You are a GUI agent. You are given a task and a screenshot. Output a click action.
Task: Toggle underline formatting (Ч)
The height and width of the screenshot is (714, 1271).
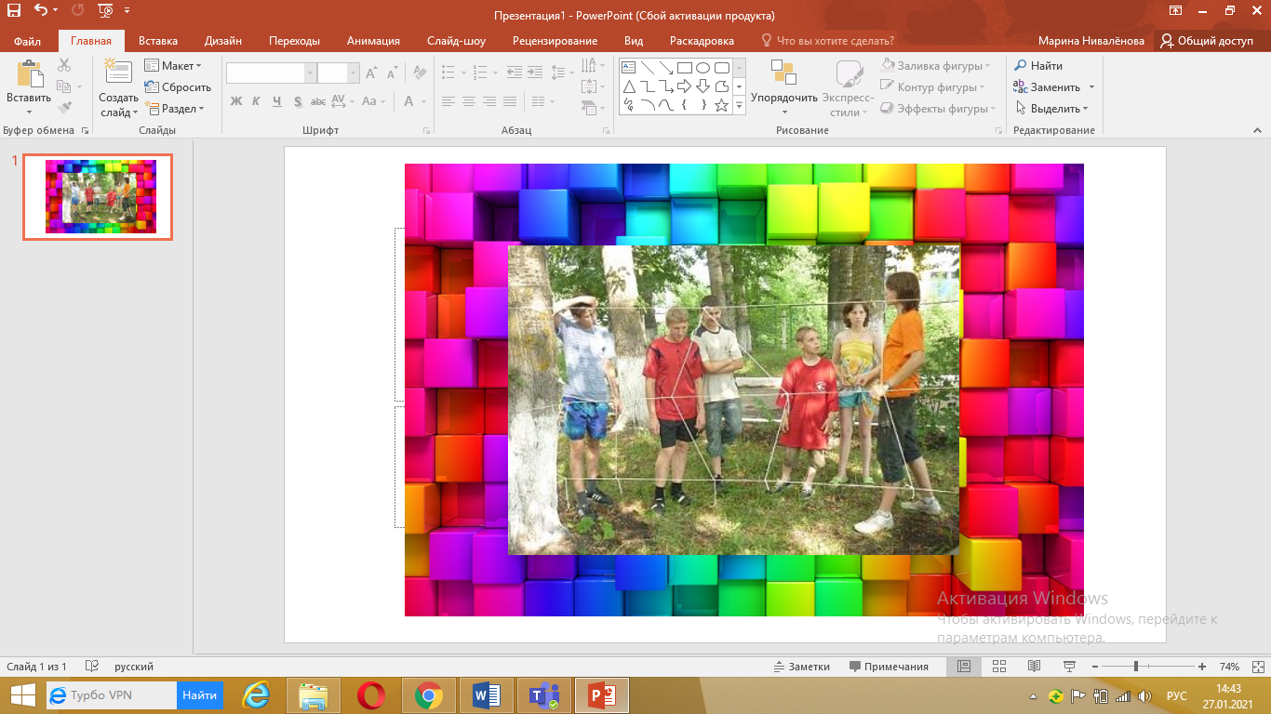point(276,101)
